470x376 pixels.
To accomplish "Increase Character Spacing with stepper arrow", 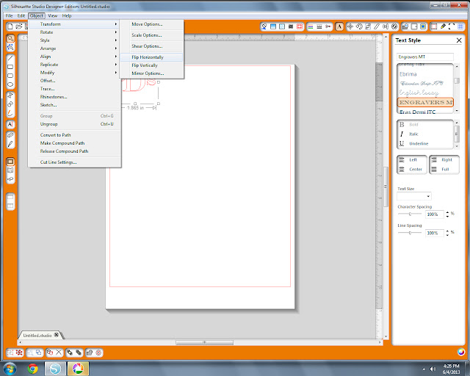I will click(x=447, y=212).
